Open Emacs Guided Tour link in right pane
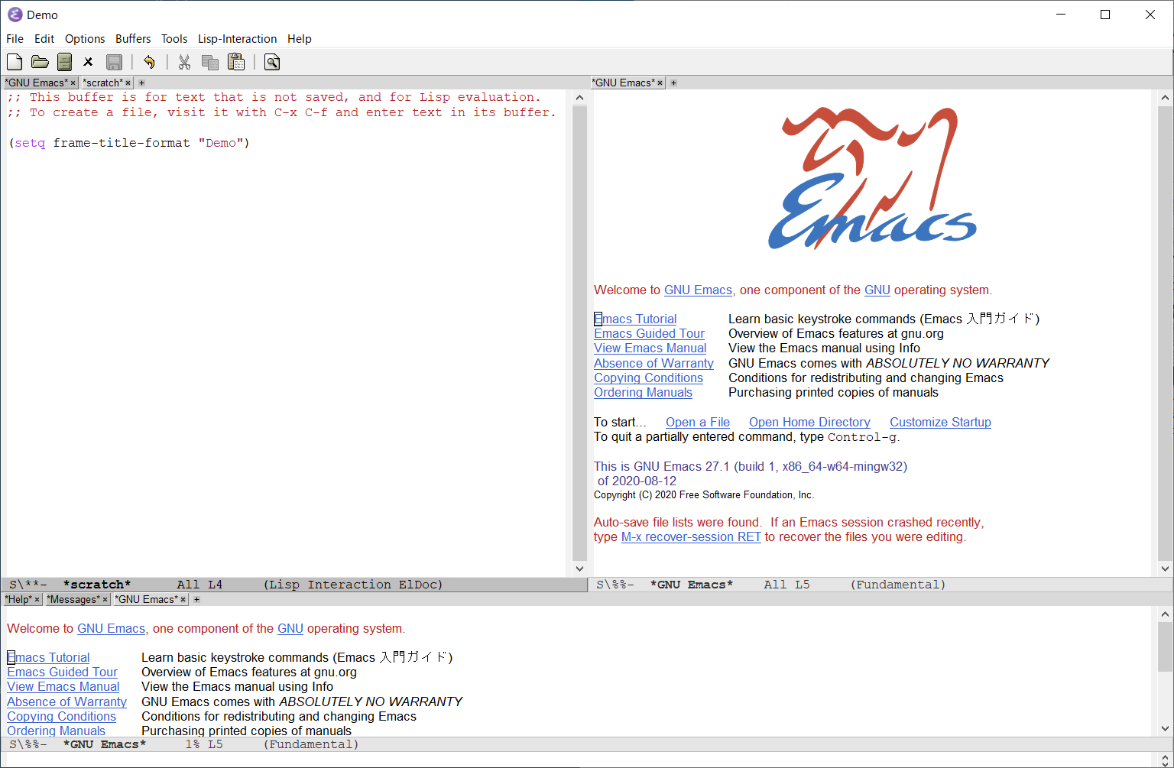Image resolution: width=1174 pixels, height=768 pixels. [x=649, y=334]
